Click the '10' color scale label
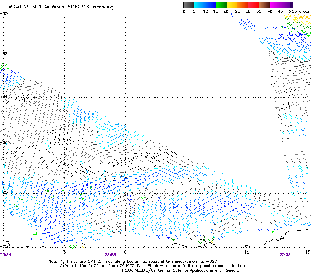311x273 pixels. tap(206, 11)
